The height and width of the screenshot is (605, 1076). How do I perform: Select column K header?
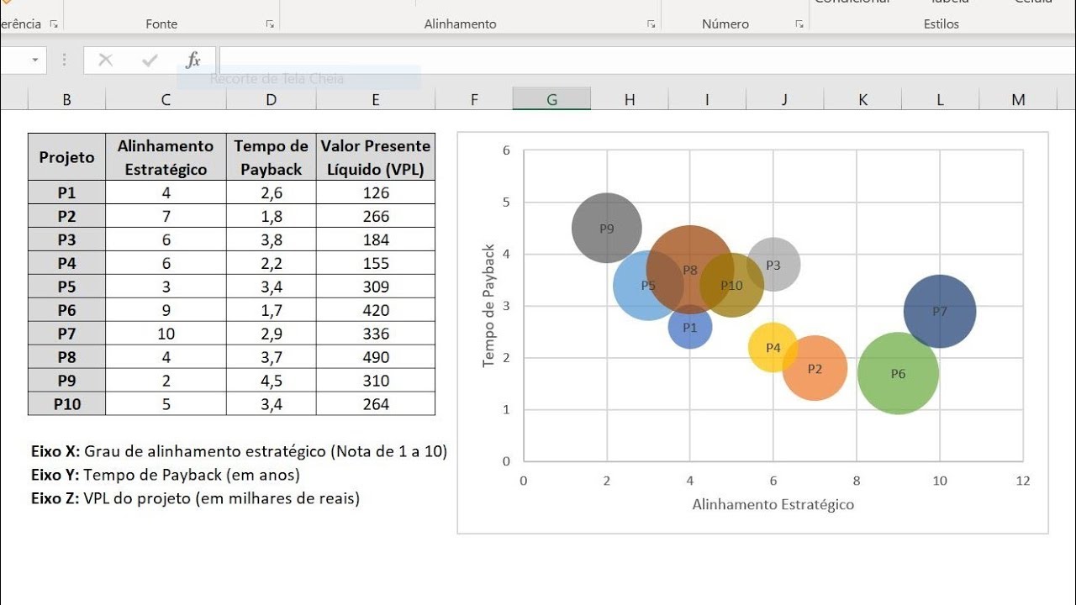tap(862, 100)
